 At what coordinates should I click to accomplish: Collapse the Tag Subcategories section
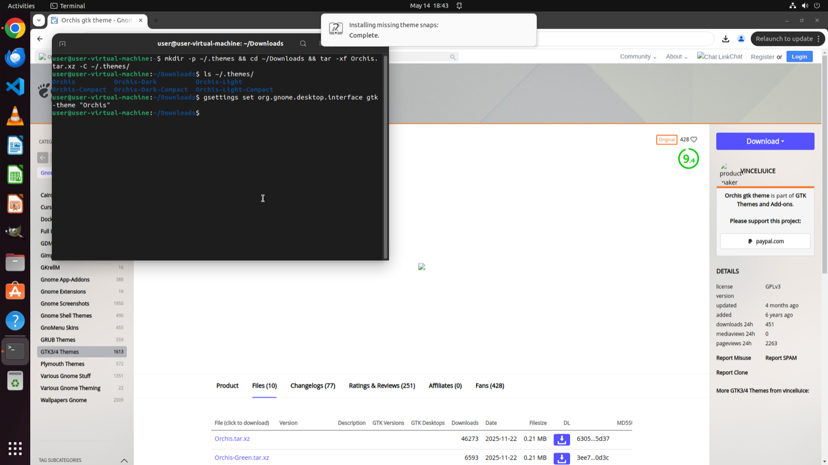124,460
